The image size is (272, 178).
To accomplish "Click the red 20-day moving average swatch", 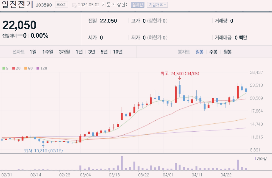I will pos(13,68).
